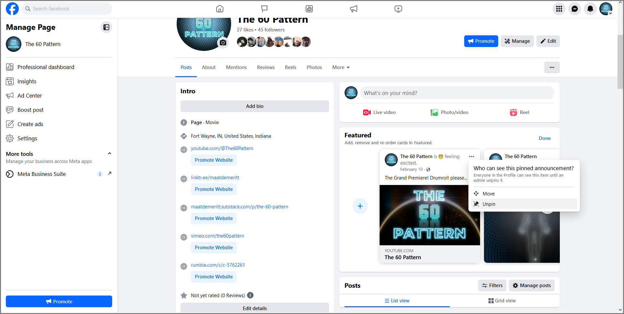Click the camera icon on profile picture
Screen dimensions: 624x314
tap(223, 43)
